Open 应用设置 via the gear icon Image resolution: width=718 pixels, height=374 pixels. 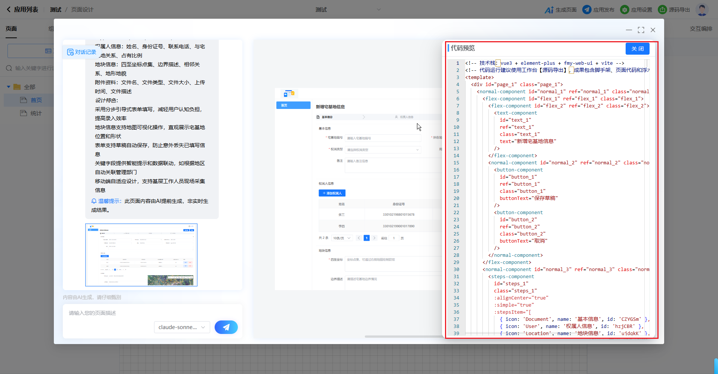pos(625,10)
